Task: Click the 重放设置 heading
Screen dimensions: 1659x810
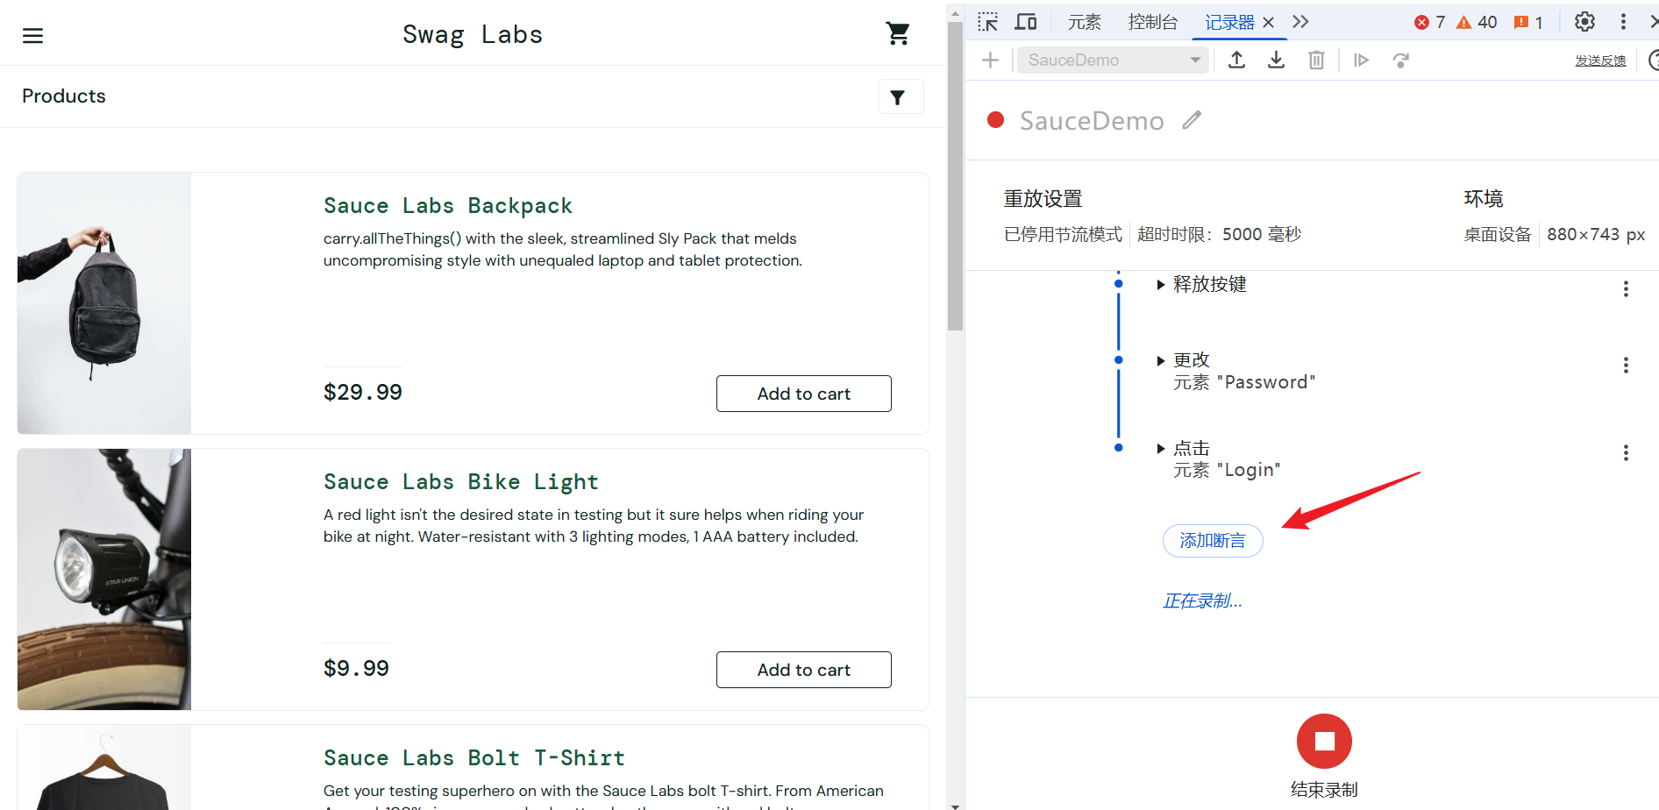Action: (x=1043, y=199)
